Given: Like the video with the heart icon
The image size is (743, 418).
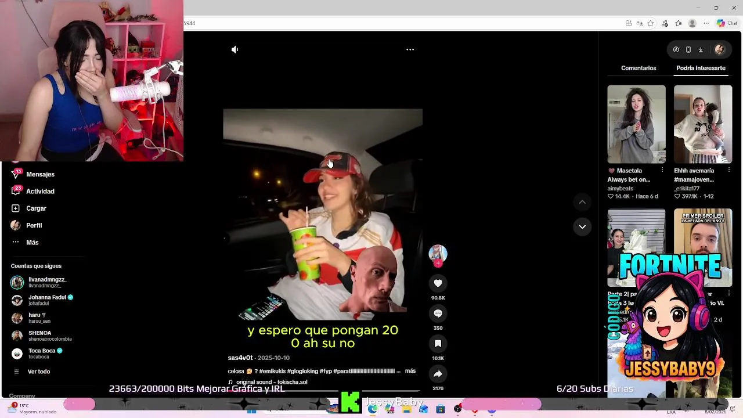Looking at the screenshot, I should coord(438,283).
